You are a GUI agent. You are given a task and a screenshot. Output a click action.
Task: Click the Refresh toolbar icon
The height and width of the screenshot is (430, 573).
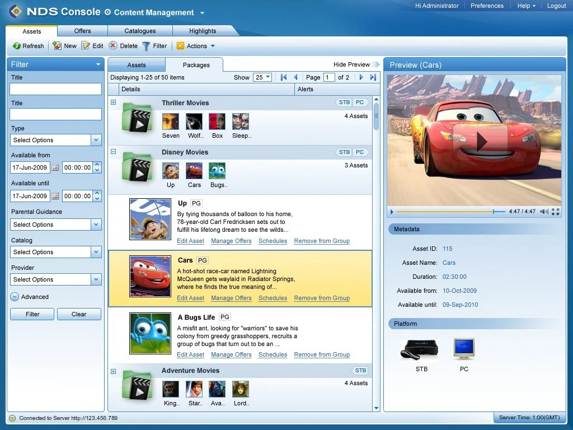point(16,46)
